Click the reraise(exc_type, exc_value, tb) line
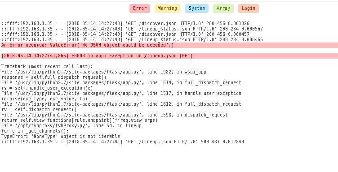 coord(44,99)
